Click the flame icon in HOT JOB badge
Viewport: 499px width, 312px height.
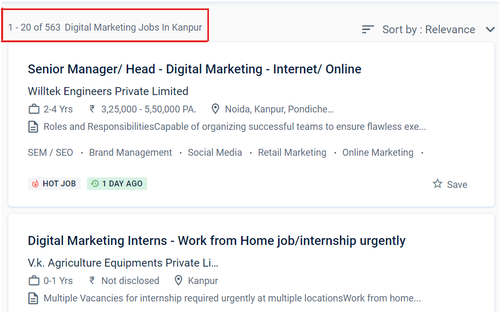pyautogui.click(x=36, y=183)
